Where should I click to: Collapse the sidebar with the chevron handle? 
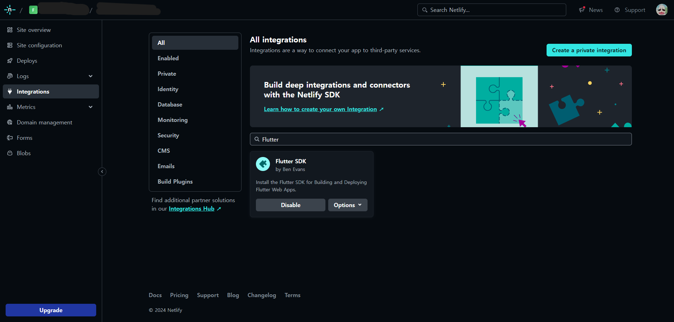(x=102, y=172)
